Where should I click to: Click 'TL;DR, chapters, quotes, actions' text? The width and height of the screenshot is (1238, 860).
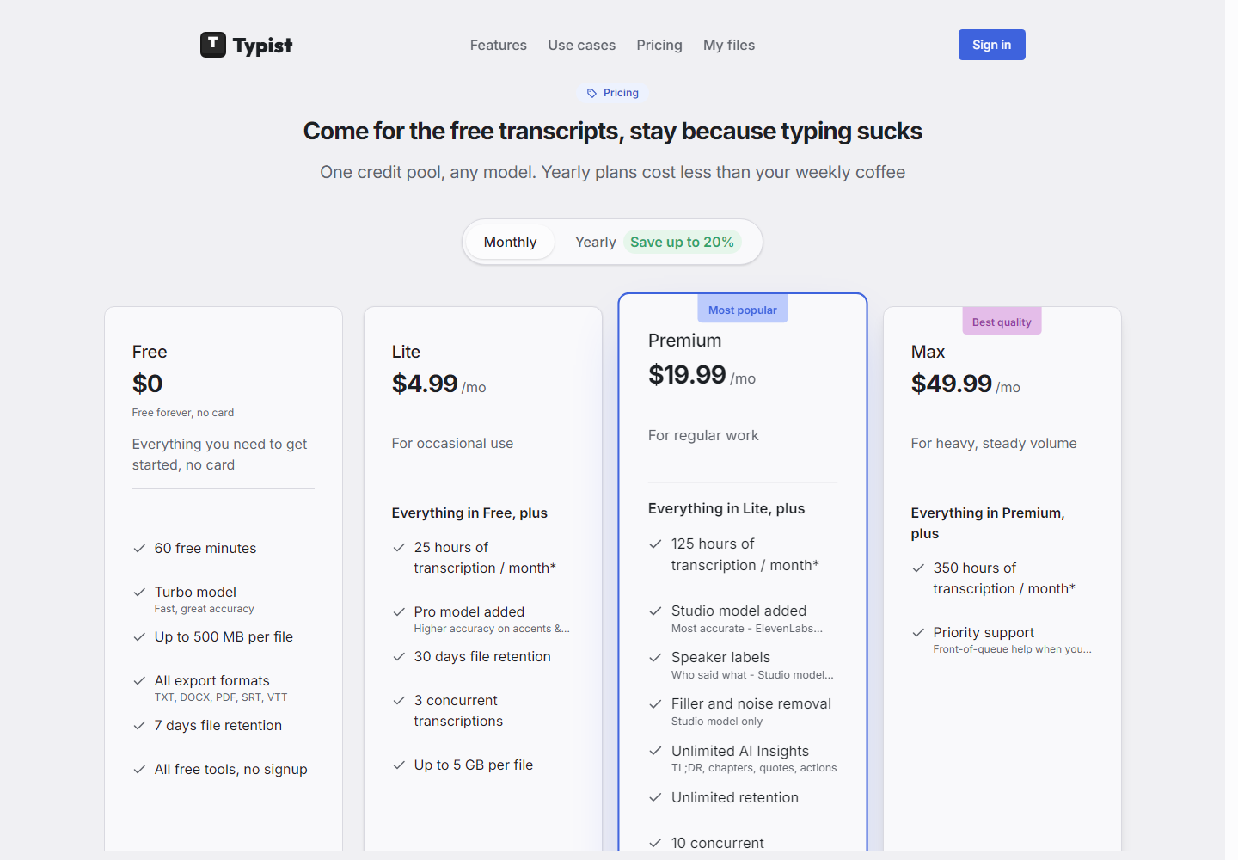tap(754, 768)
